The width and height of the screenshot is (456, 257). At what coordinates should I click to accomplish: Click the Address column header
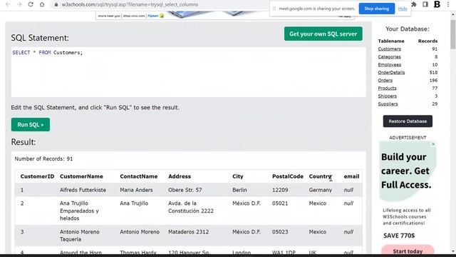(x=180, y=176)
